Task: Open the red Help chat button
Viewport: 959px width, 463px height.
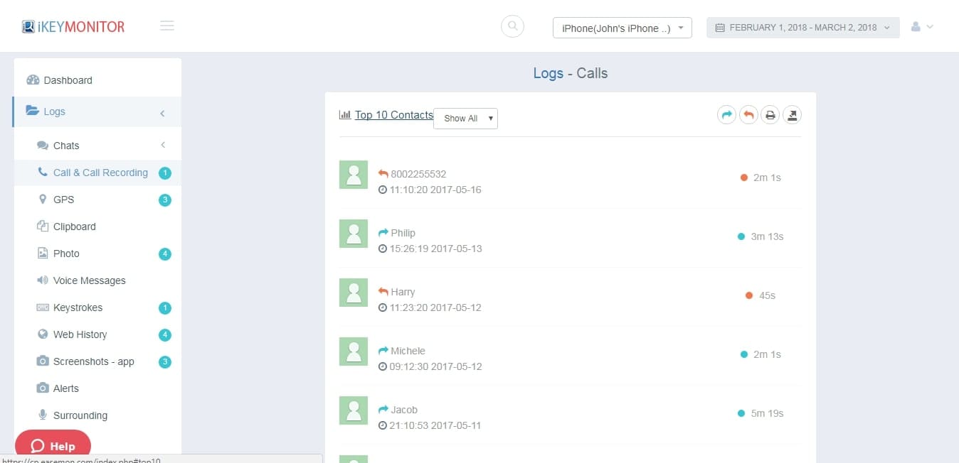Action: 53,446
